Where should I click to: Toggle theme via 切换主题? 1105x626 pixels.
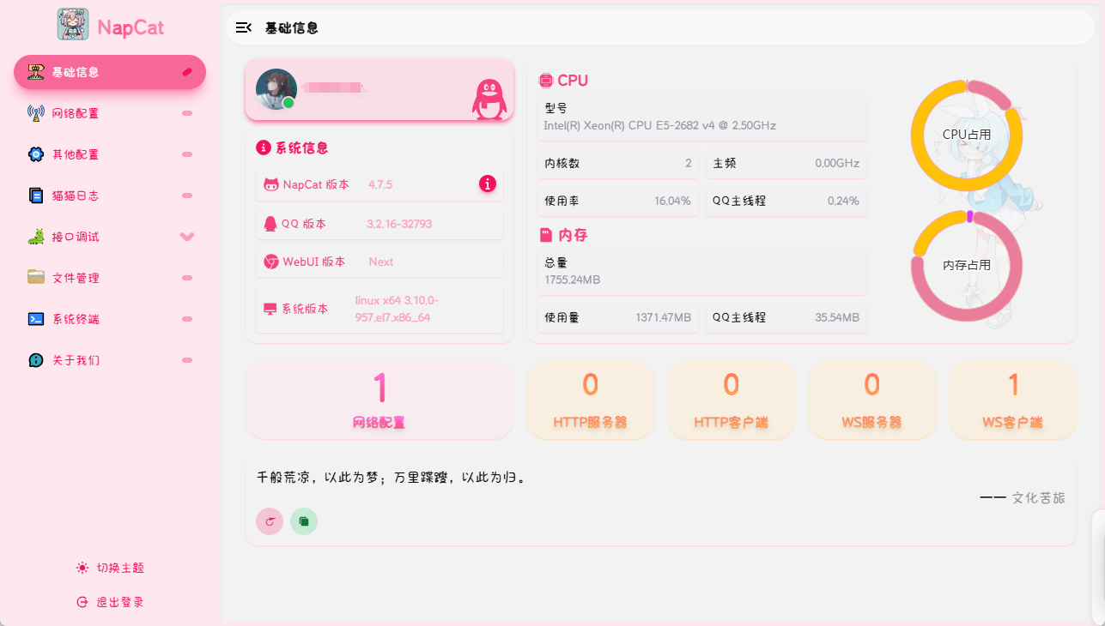(110, 568)
